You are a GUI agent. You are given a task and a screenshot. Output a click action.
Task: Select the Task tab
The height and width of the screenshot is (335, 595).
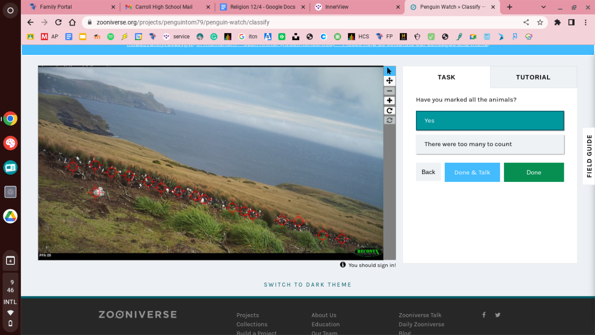(446, 77)
